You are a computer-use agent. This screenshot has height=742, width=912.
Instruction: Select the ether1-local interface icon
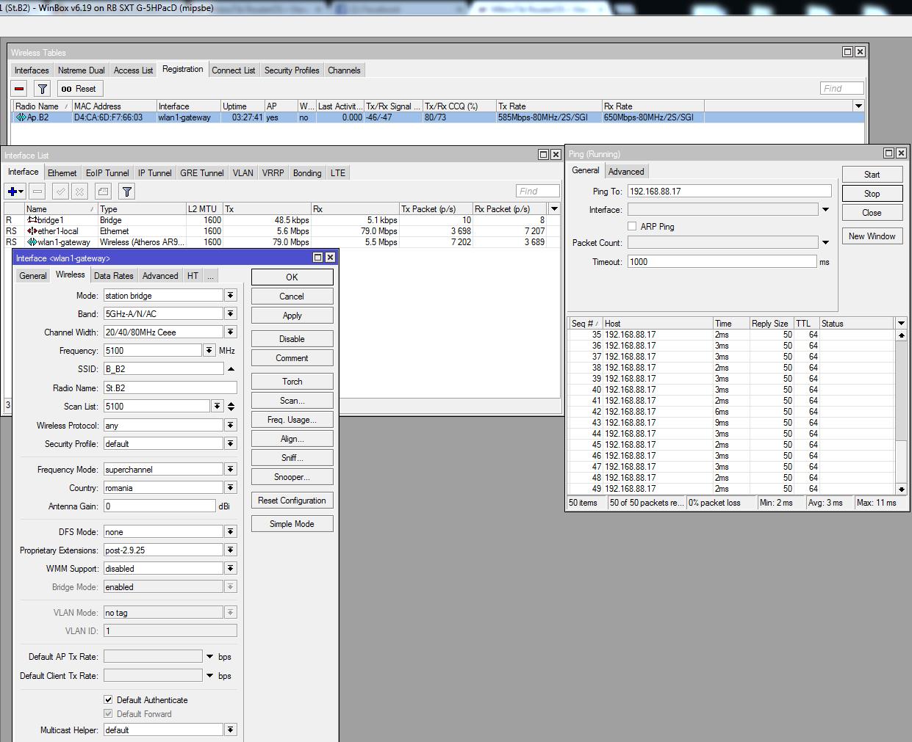(32, 231)
